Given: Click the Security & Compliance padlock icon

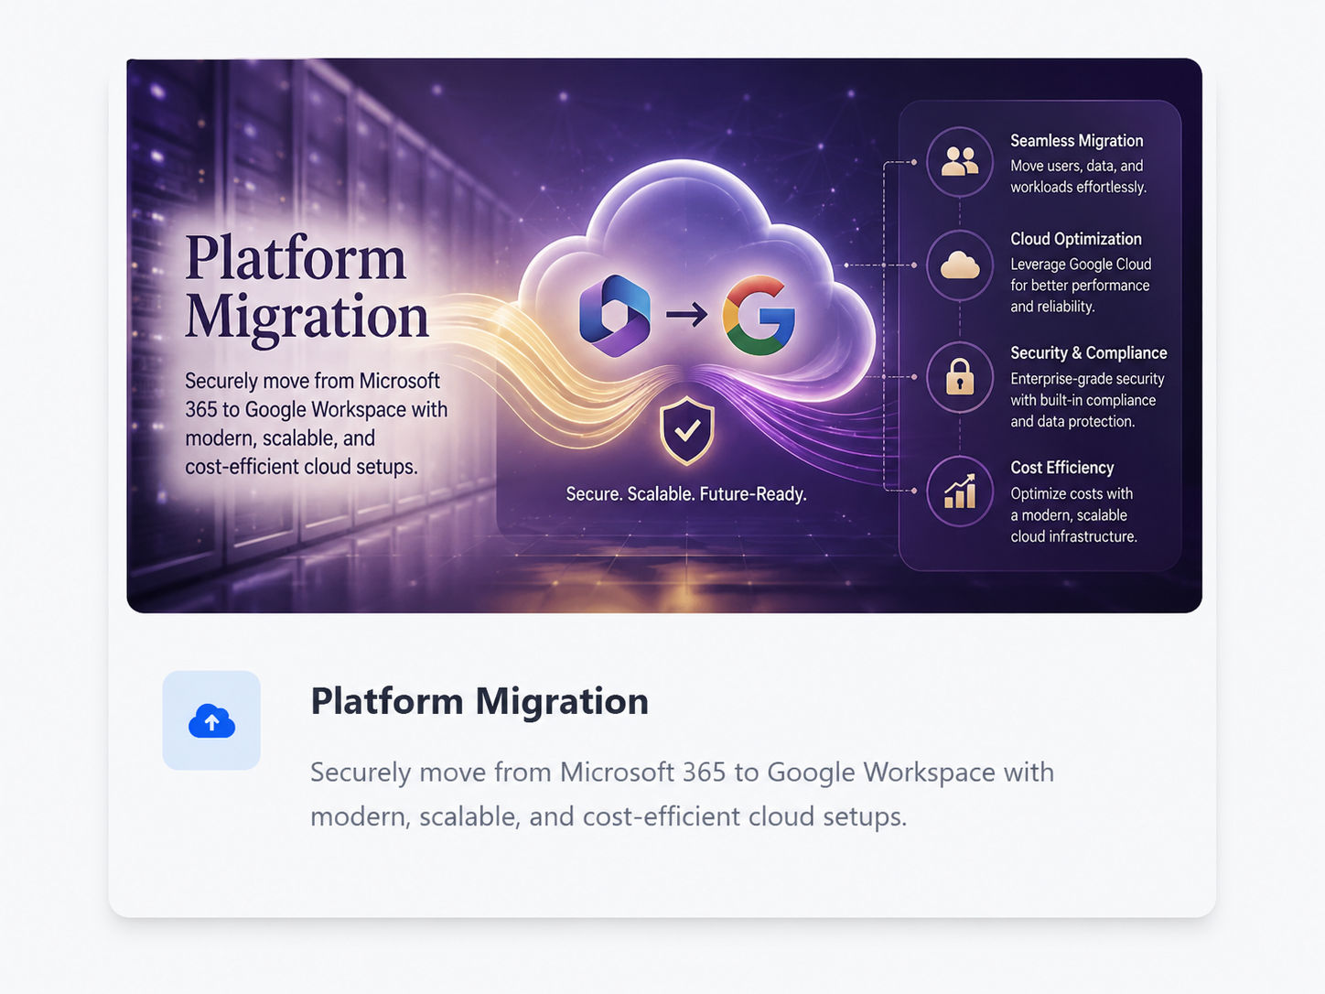Looking at the screenshot, I should [960, 377].
